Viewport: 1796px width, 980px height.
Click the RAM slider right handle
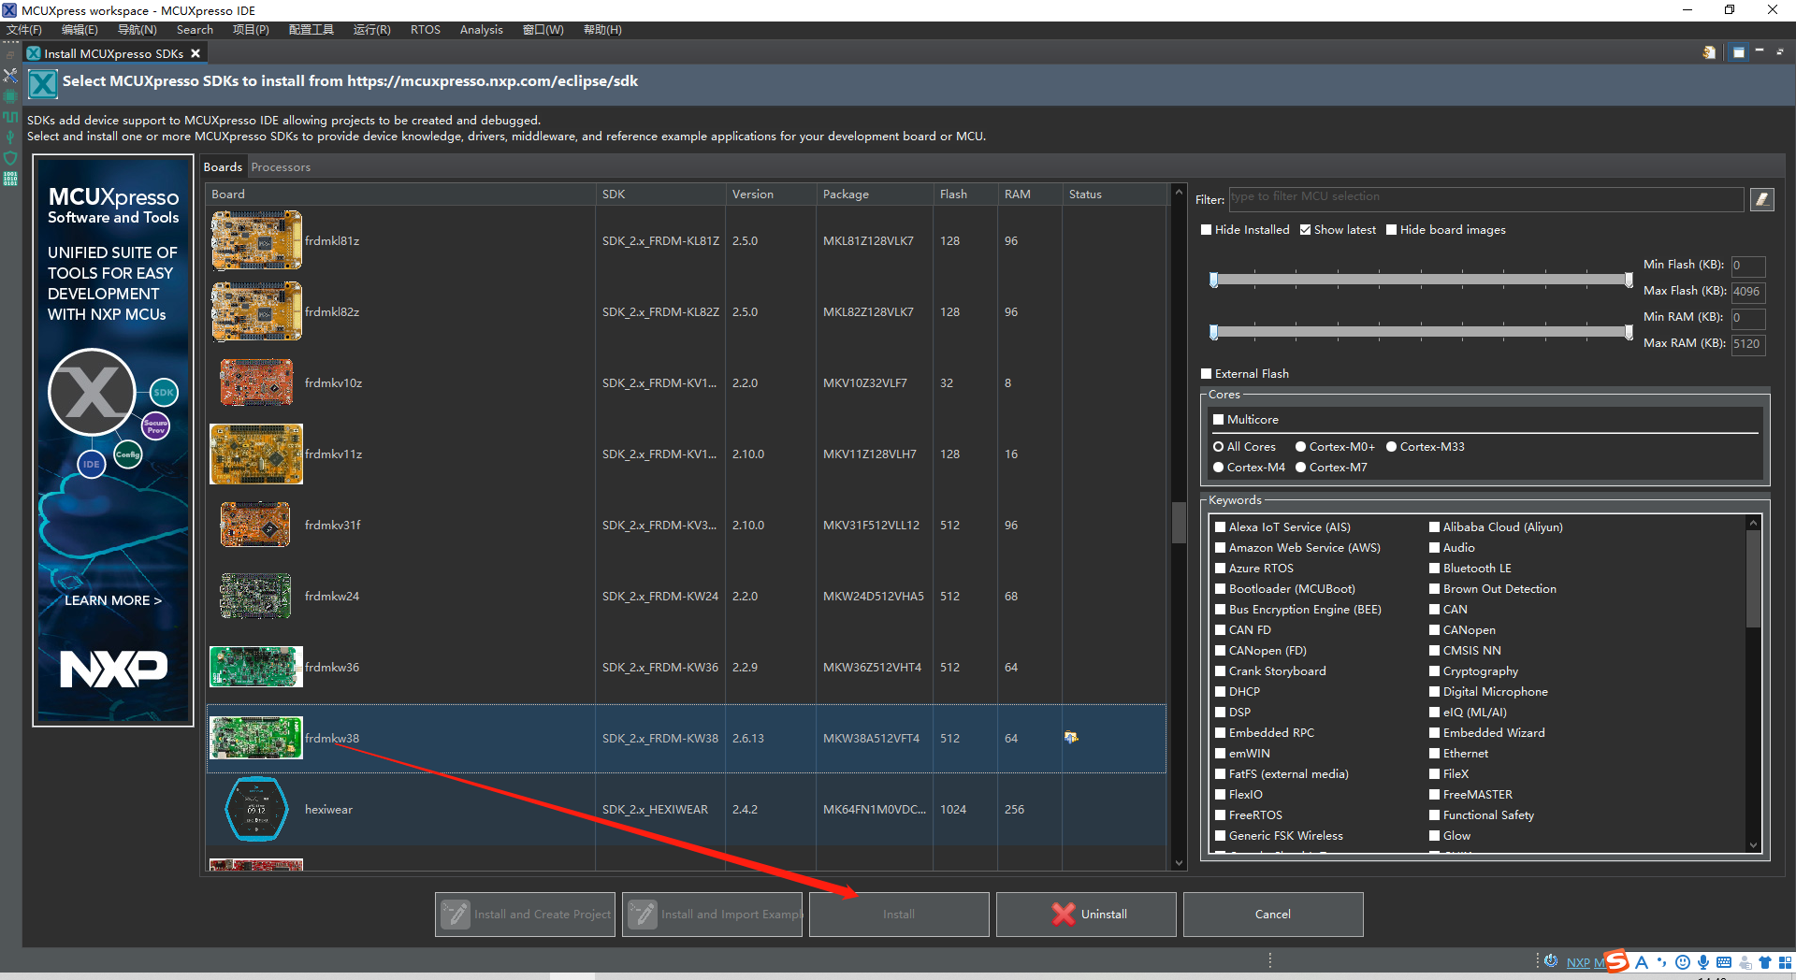click(x=1629, y=332)
